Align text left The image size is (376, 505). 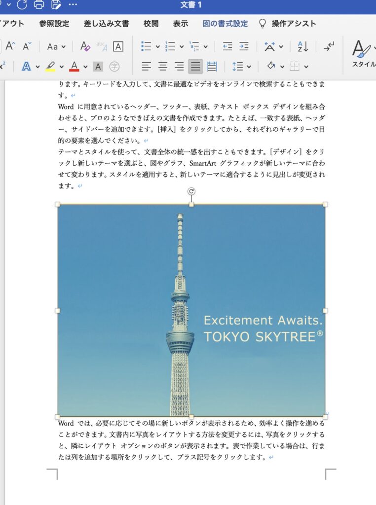click(x=146, y=67)
